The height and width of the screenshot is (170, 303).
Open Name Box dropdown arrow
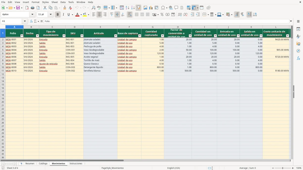25,21
